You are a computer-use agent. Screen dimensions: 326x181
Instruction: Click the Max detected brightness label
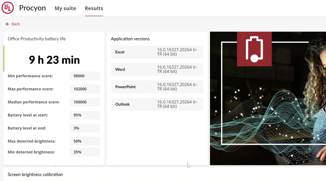(x=31, y=141)
